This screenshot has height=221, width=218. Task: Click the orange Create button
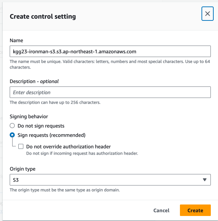click(195, 210)
